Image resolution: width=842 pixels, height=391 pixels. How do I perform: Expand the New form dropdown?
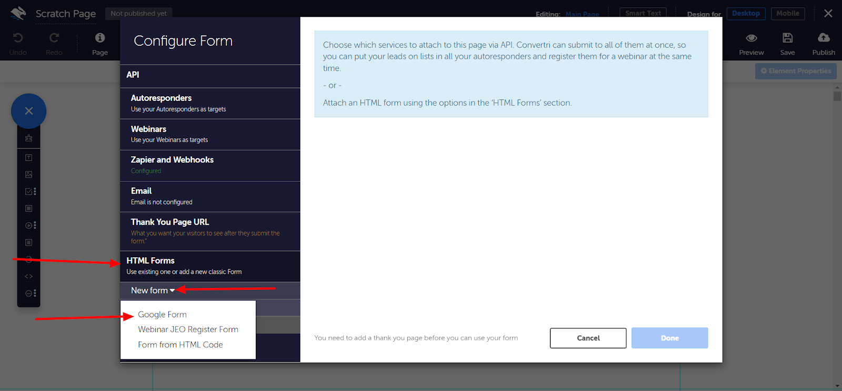coord(153,290)
